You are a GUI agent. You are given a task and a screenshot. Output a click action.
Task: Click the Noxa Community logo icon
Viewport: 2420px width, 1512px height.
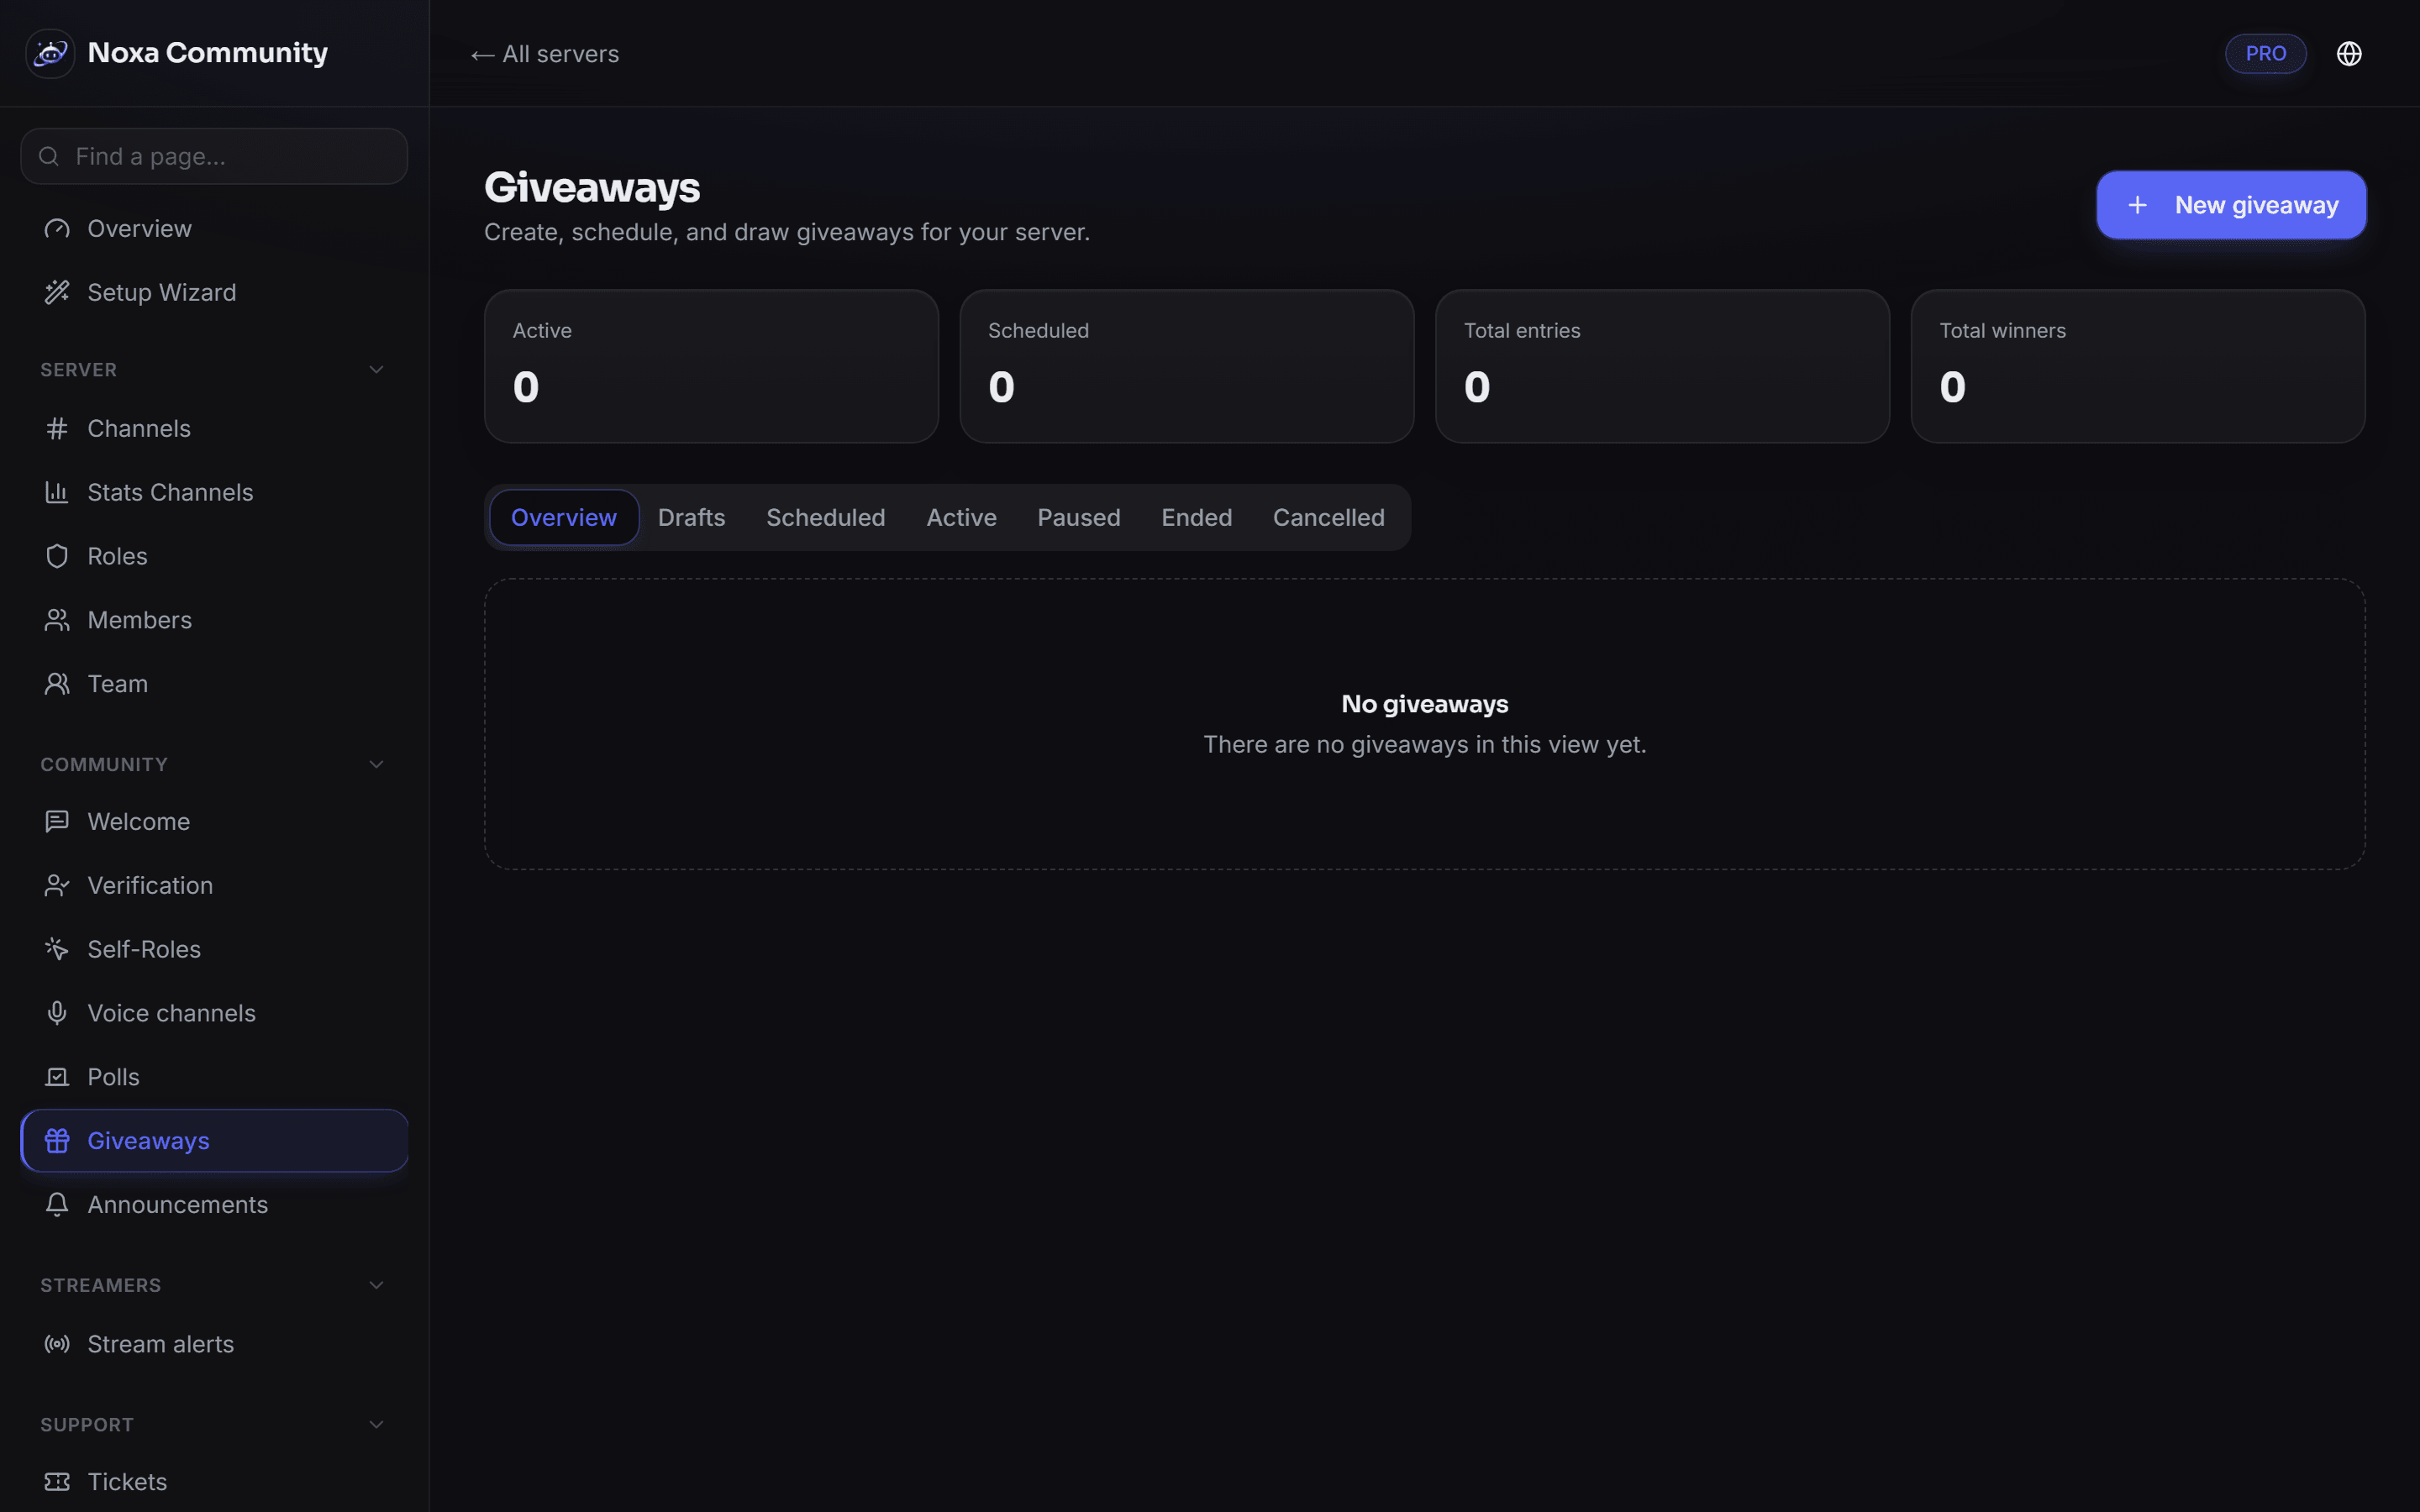[50, 53]
